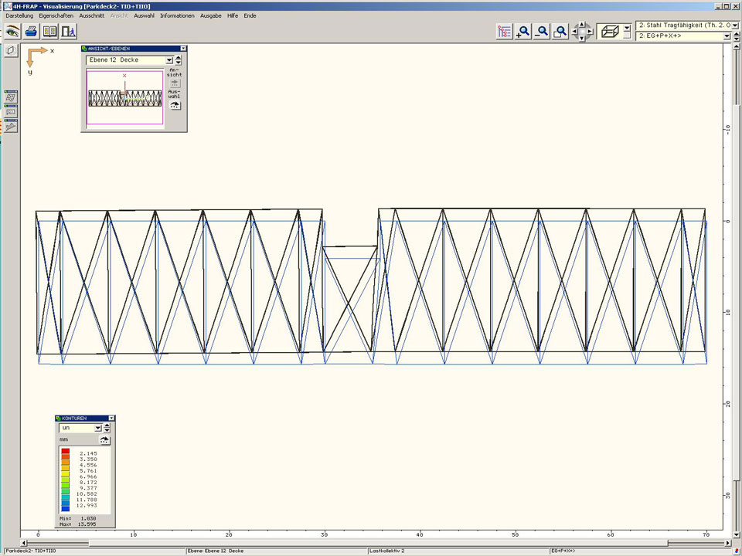
Task: Click the zoom in magnifier
Action: [x=523, y=32]
